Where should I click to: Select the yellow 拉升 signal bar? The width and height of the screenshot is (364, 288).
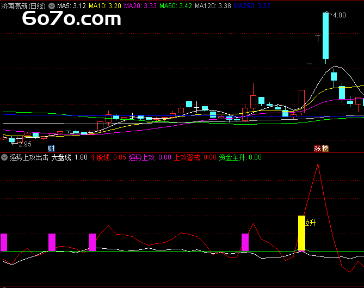301,233
